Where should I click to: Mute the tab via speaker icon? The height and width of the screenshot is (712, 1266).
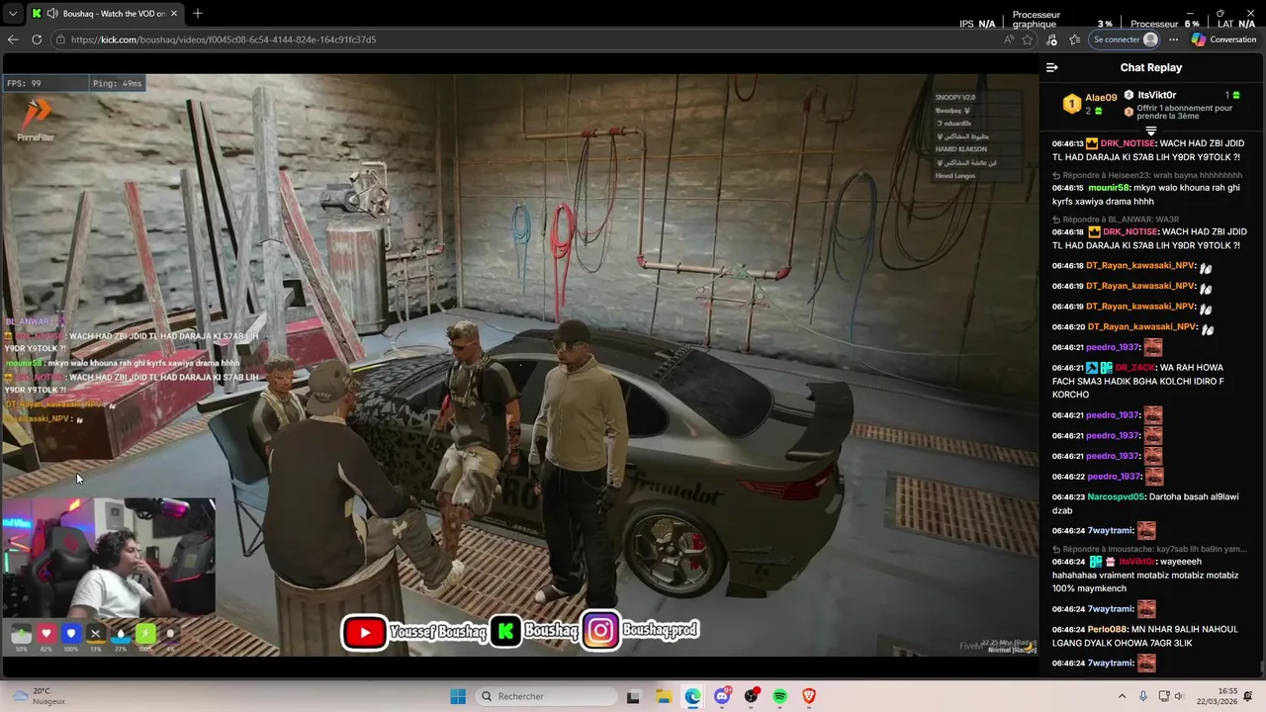(x=51, y=14)
